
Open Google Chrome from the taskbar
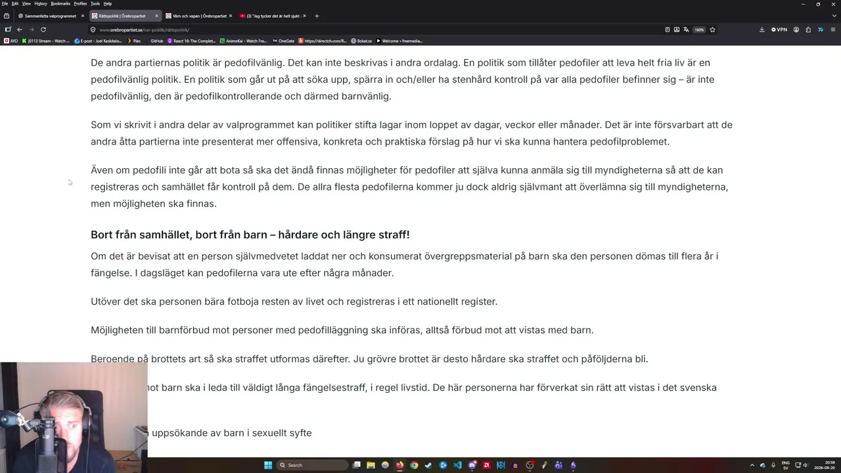pyautogui.click(x=414, y=465)
